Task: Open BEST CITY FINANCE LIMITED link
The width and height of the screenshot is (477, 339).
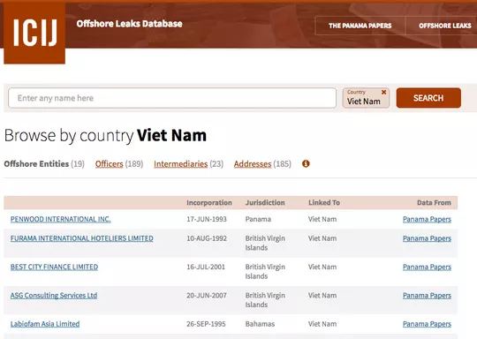Action: (54, 267)
